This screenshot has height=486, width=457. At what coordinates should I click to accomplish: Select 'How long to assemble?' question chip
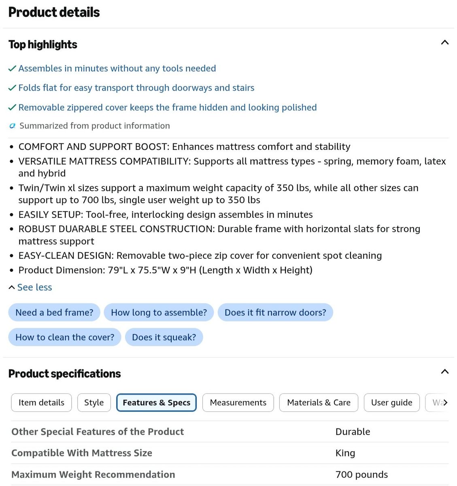159,312
